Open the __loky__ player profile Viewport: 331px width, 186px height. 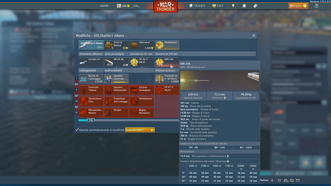click(x=129, y=6)
